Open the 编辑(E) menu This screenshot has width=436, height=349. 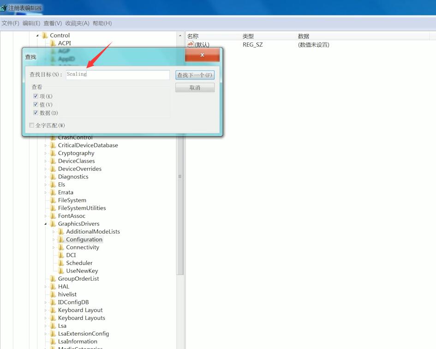coord(31,24)
